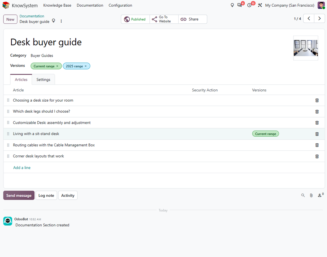The width and height of the screenshot is (327, 257).
Task: Select the Articles tab
Action: coord(21,80)
